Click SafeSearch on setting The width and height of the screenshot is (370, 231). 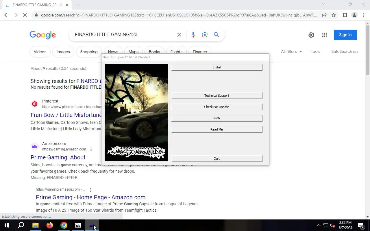(x=344, y=51)
